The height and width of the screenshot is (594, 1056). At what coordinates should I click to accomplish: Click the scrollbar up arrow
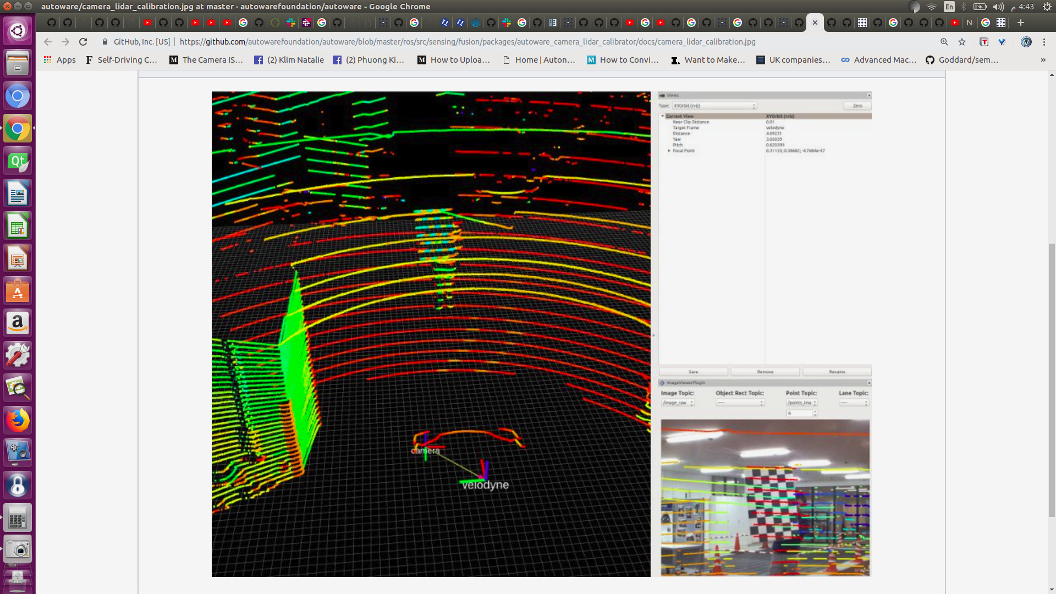tap(1052, 74)
